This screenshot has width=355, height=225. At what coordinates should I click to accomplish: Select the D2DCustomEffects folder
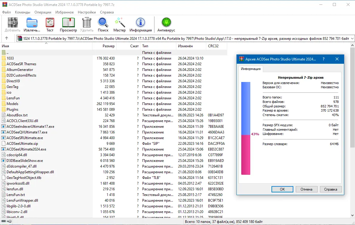point(21,75)
